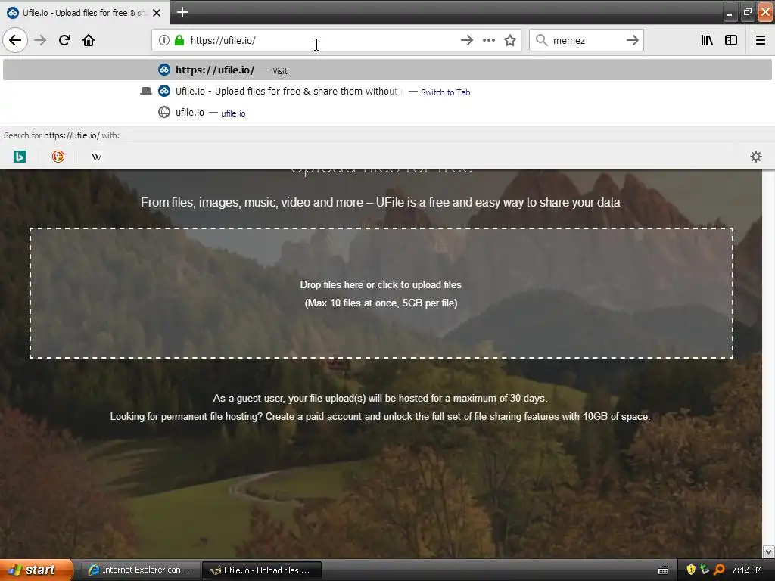Select the ufile.io history suggestion
Image resolution: width=775 pixels, height=581 pixels.
(x=387, y=113)
